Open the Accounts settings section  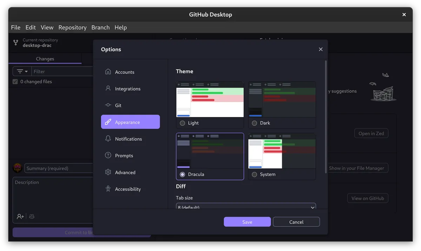coord(124,72)
